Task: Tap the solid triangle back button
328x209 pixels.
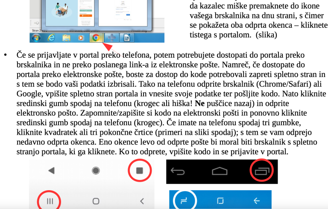Action: (51, 171)
